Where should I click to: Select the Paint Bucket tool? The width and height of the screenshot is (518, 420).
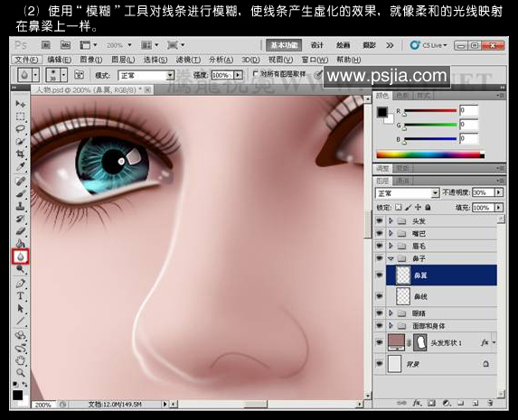pyautogui.click(x=21, y=244)
